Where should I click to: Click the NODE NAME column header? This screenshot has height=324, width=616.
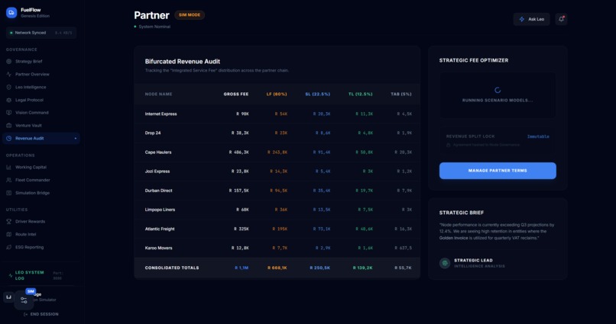[x=158, y=94]
